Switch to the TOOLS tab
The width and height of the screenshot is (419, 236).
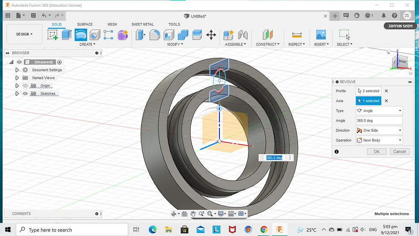tap(174, 24)
